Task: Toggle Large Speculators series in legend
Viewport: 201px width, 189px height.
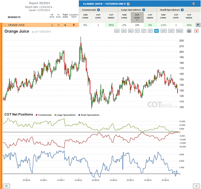Action: point(65,115)
